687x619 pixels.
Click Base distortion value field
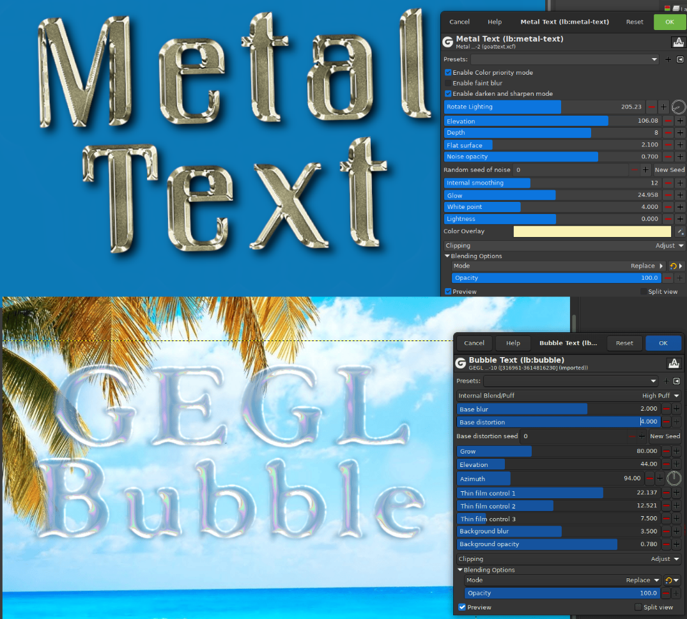click(649, 422)
